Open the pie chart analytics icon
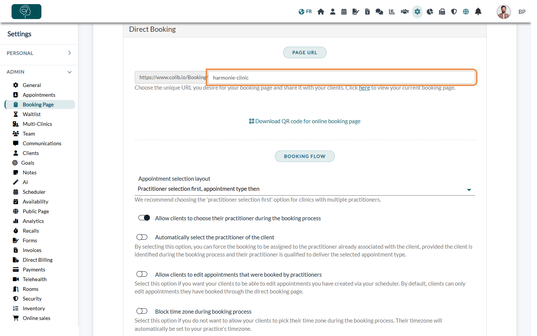The width and height of the screenshot is (537, 336). point(430,12)
